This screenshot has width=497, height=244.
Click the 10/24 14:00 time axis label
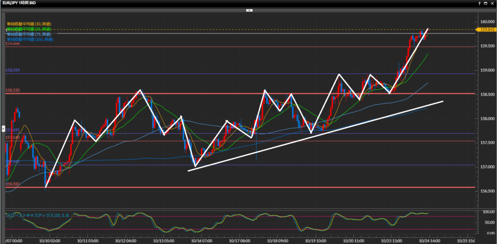pos(429,240)
